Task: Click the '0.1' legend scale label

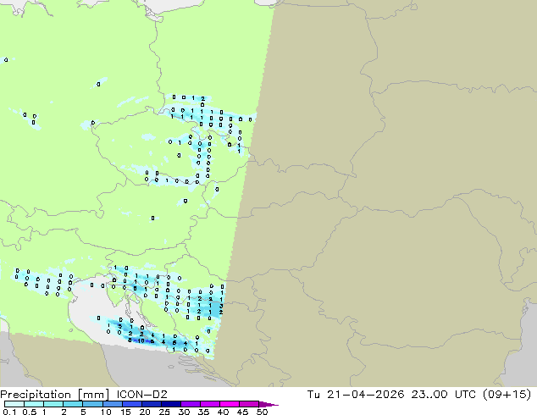Action: tap(9, 412)
